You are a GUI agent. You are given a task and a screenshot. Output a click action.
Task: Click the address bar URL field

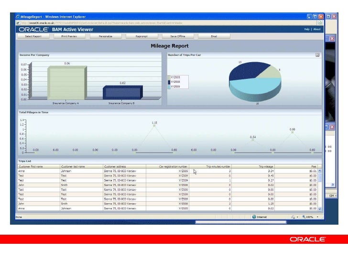click(x=166, y=23)
